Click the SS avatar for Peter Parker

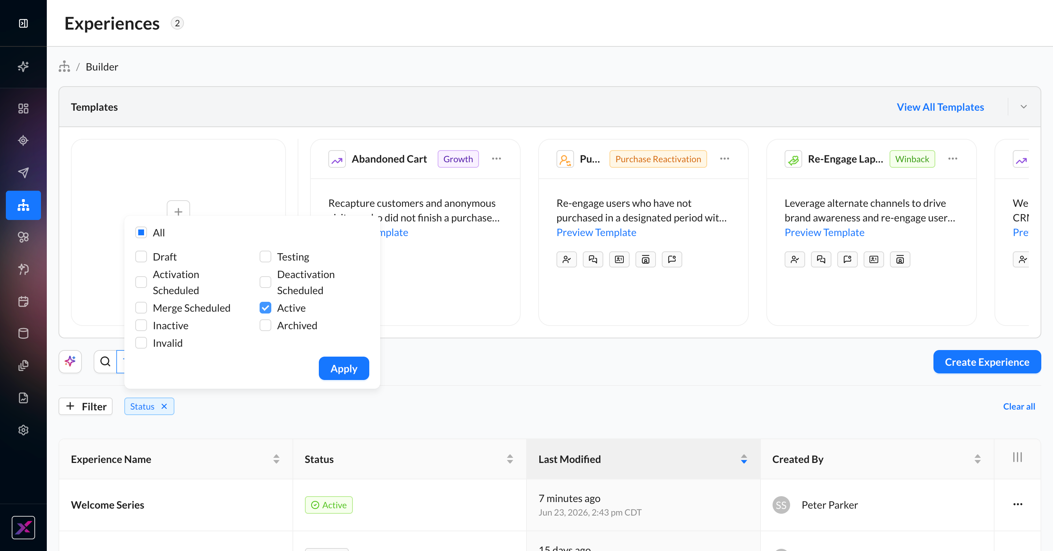(781, 505)
